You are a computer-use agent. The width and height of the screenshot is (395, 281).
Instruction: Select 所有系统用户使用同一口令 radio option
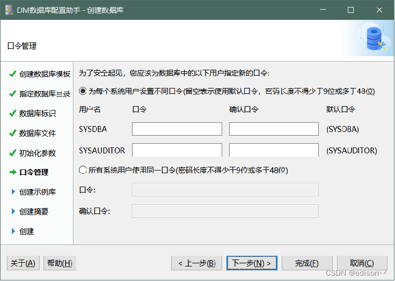(x=83, y=170)
